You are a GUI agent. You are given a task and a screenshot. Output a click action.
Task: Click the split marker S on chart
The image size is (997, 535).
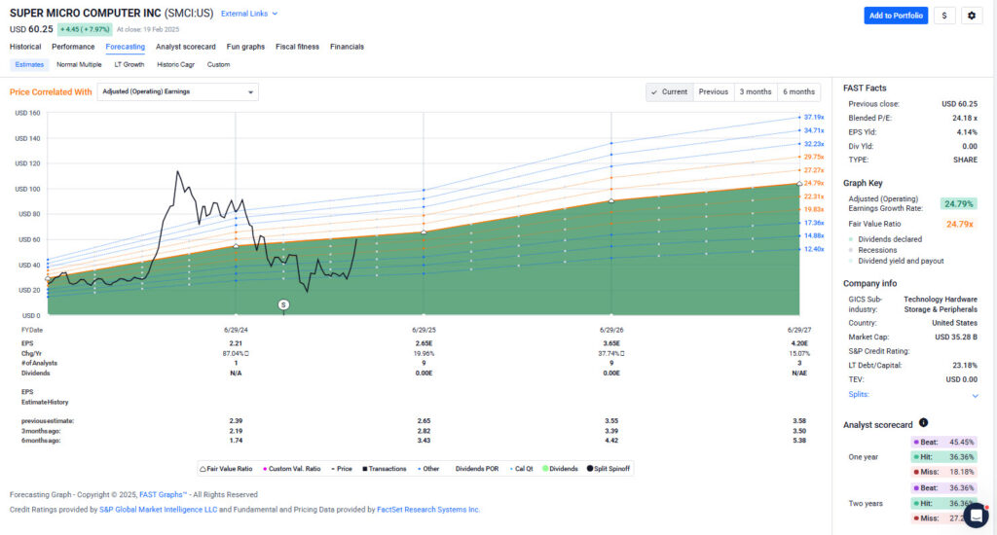(x=283, y=305)
